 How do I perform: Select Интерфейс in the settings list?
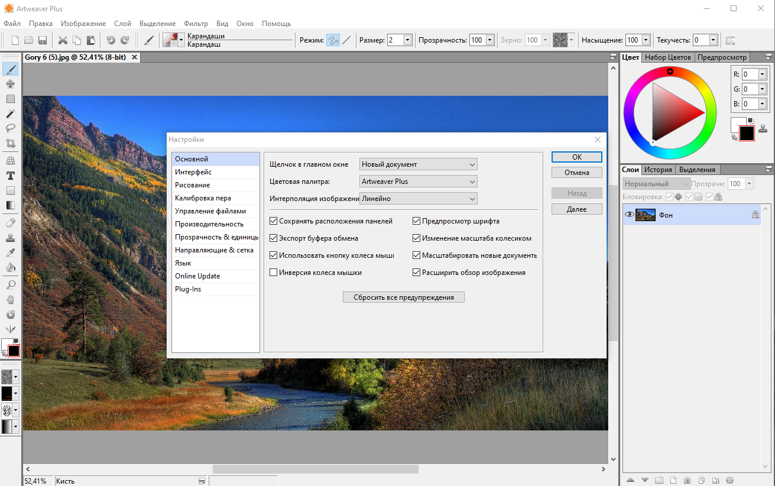(215, 172)
